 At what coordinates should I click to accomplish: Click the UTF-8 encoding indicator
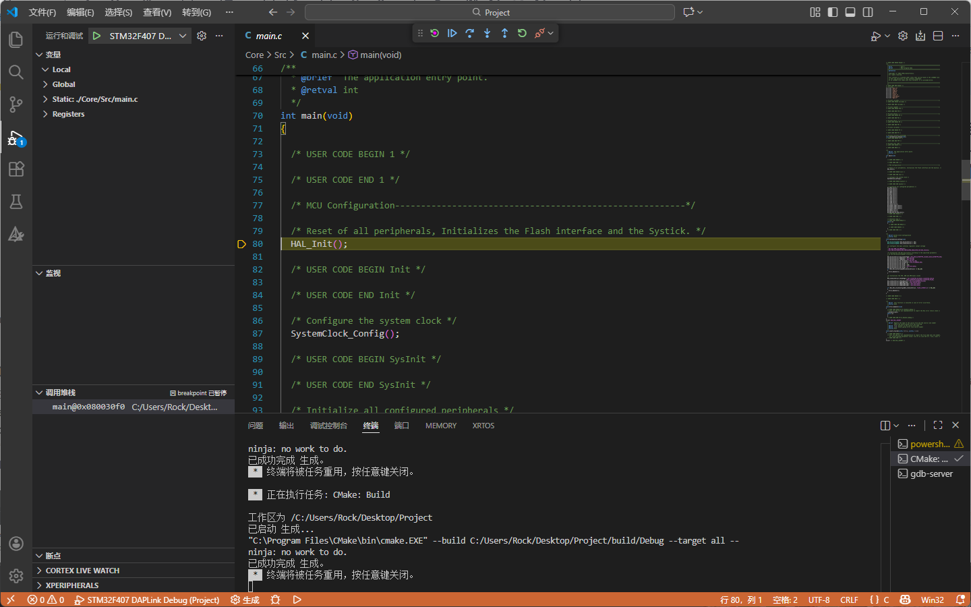819,599
